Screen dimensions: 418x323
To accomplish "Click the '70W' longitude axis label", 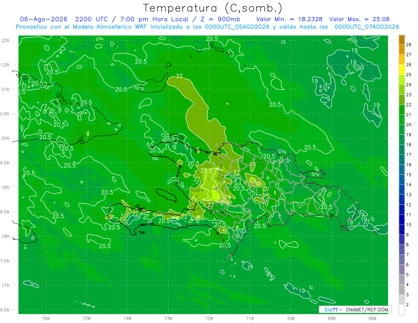I will tap(291, 318).
